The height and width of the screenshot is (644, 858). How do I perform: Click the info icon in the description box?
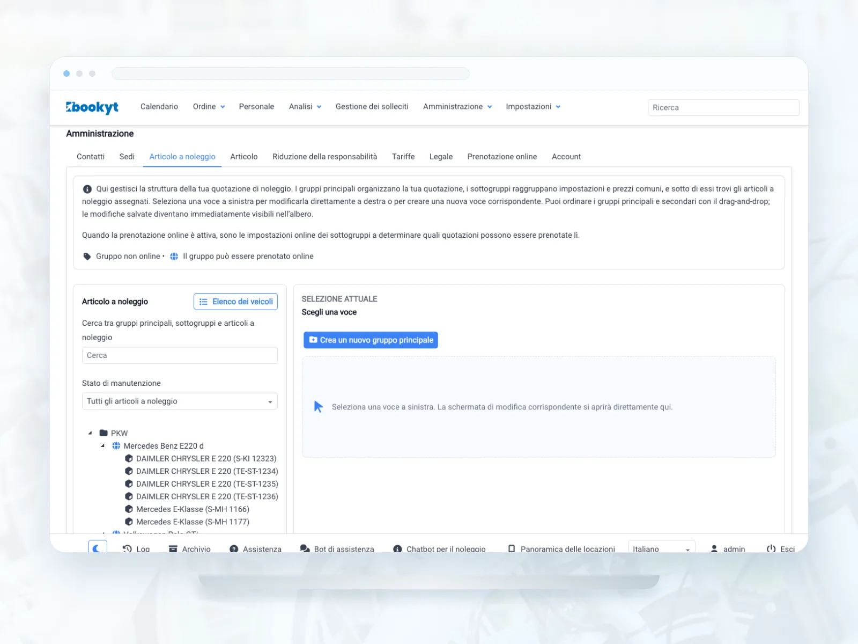coord(87,189)
